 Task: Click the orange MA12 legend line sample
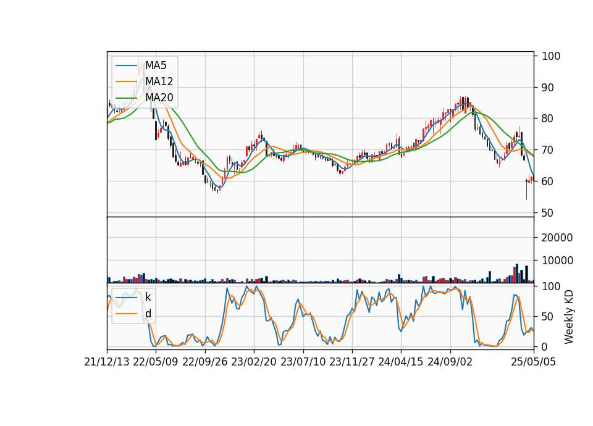pyautogui.click(x=126, y=81)
